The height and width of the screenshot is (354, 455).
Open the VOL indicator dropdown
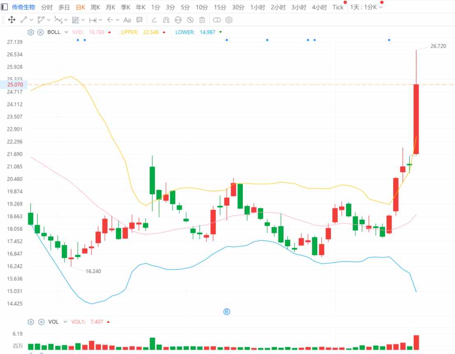(65, 322)
